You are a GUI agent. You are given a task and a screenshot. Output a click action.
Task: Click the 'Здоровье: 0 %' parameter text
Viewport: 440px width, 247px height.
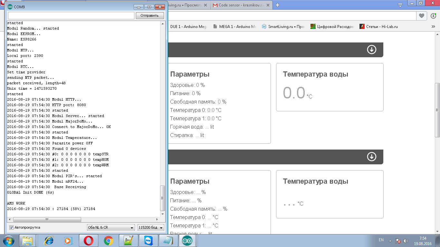pos(187,85)
